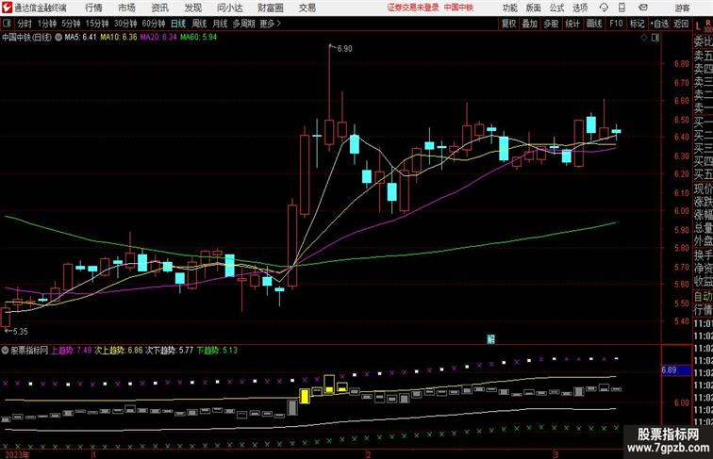Switch to the 周线 weekly tab
This screenshot has width=713, height=459.
[199, 24]
